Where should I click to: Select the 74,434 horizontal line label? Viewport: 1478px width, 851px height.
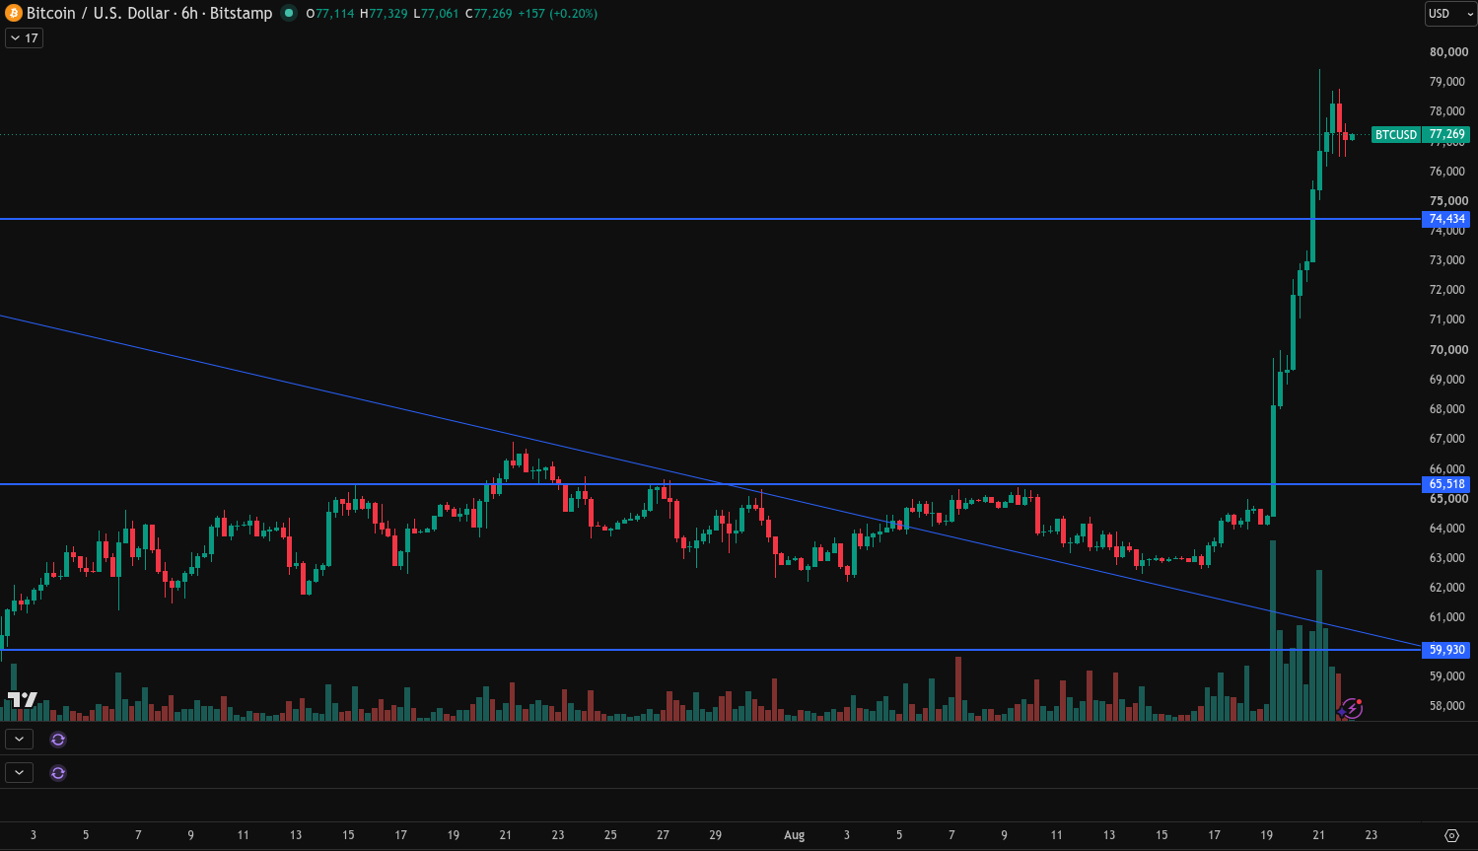(1446, 219)
